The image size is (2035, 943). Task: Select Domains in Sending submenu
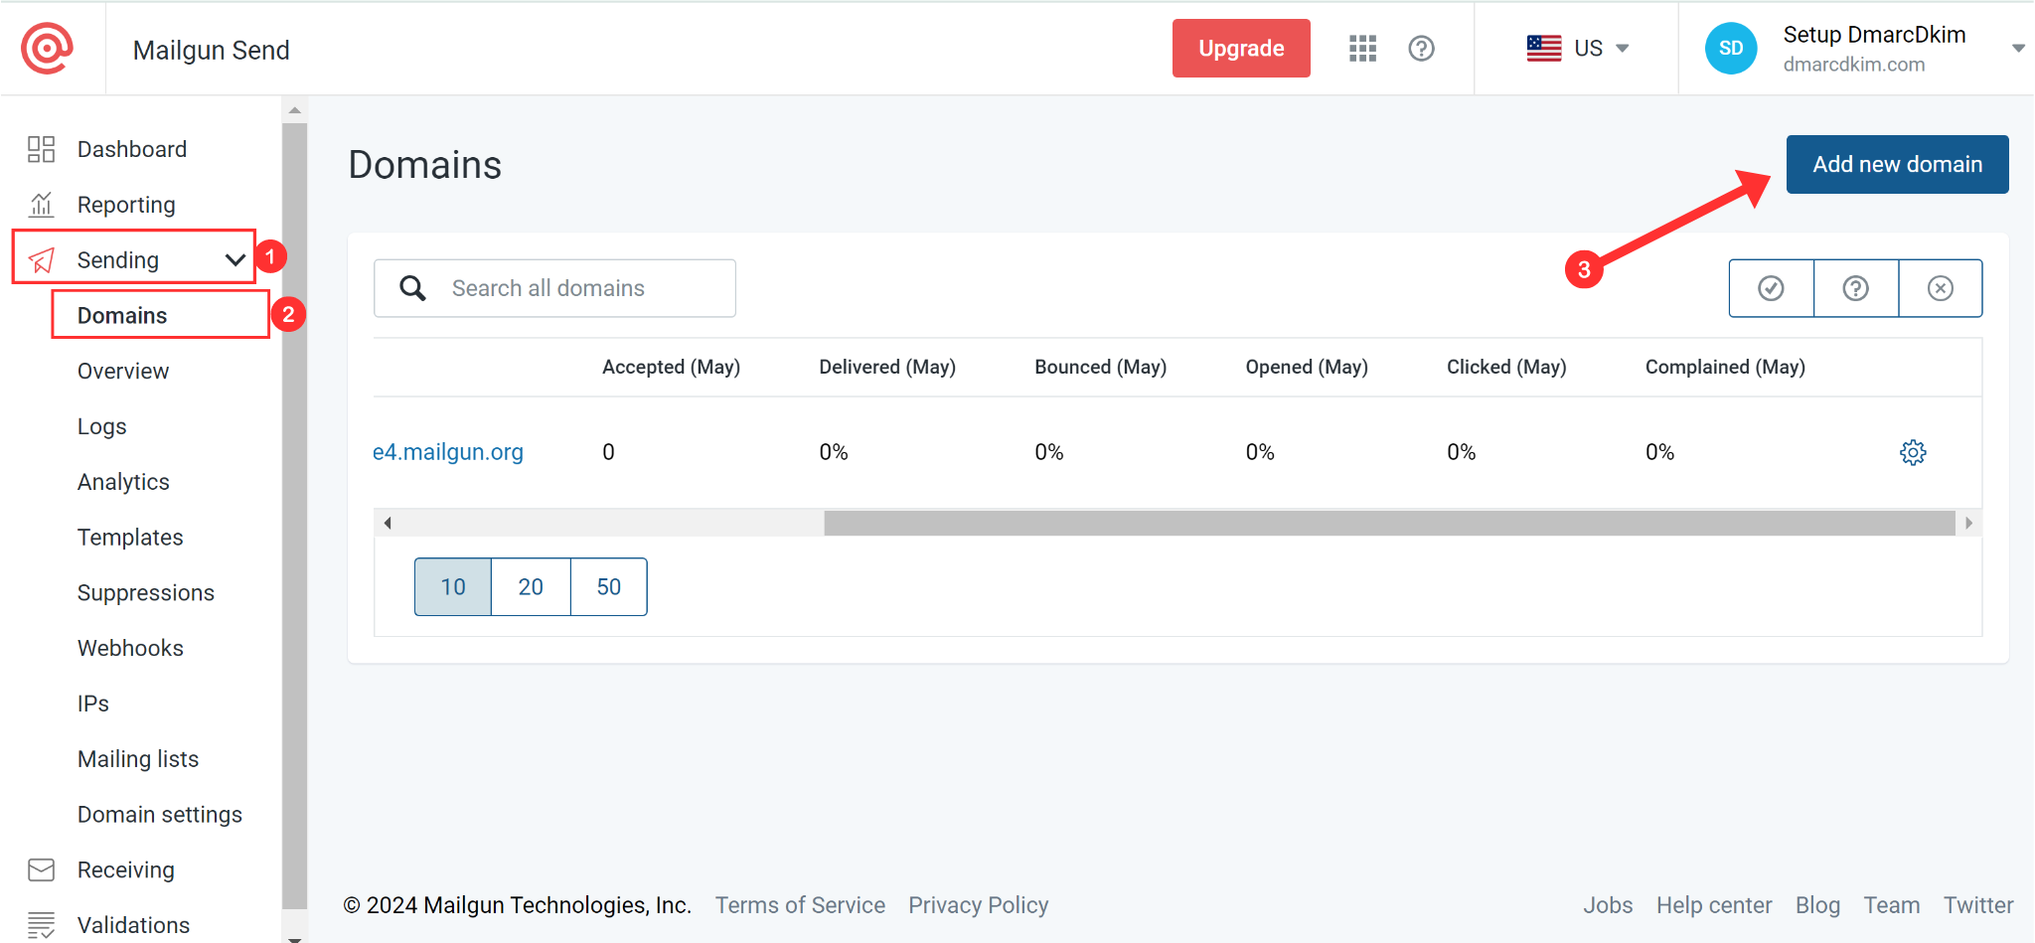(122, 315)
